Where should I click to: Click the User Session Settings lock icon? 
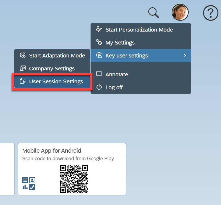click(23, 81)
